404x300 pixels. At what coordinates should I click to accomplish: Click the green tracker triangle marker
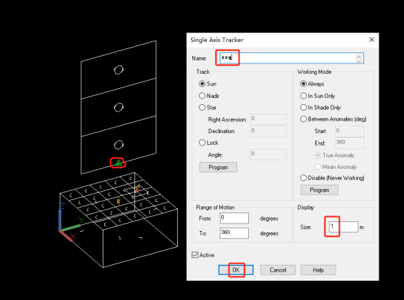coord(119,163)
